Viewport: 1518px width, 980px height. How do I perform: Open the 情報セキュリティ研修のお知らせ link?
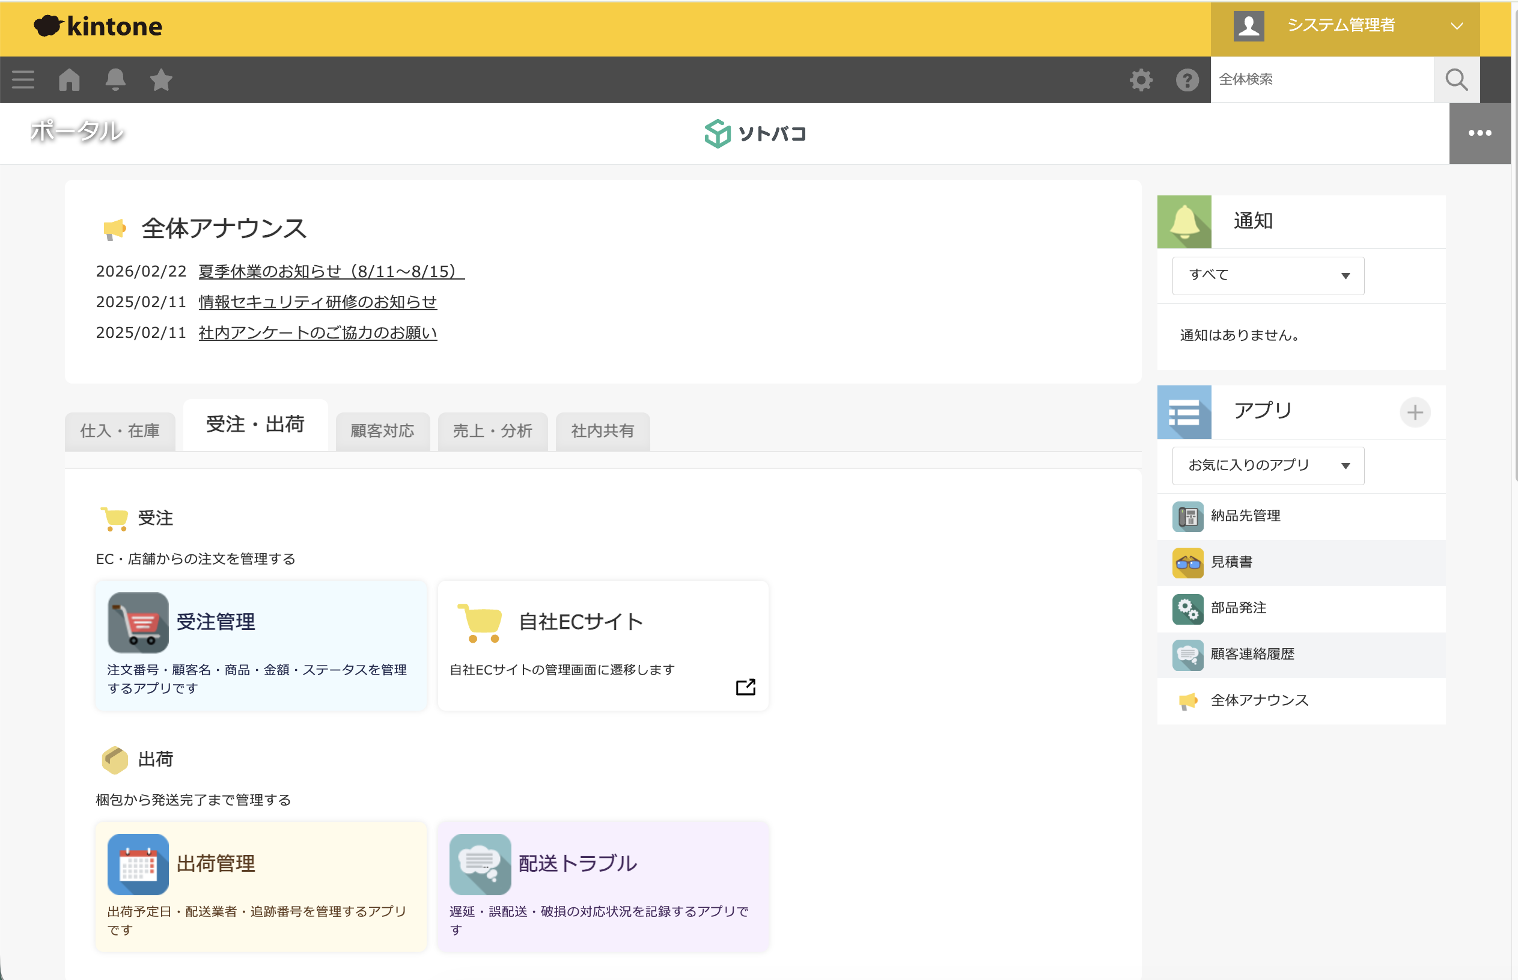pos(317,302)
